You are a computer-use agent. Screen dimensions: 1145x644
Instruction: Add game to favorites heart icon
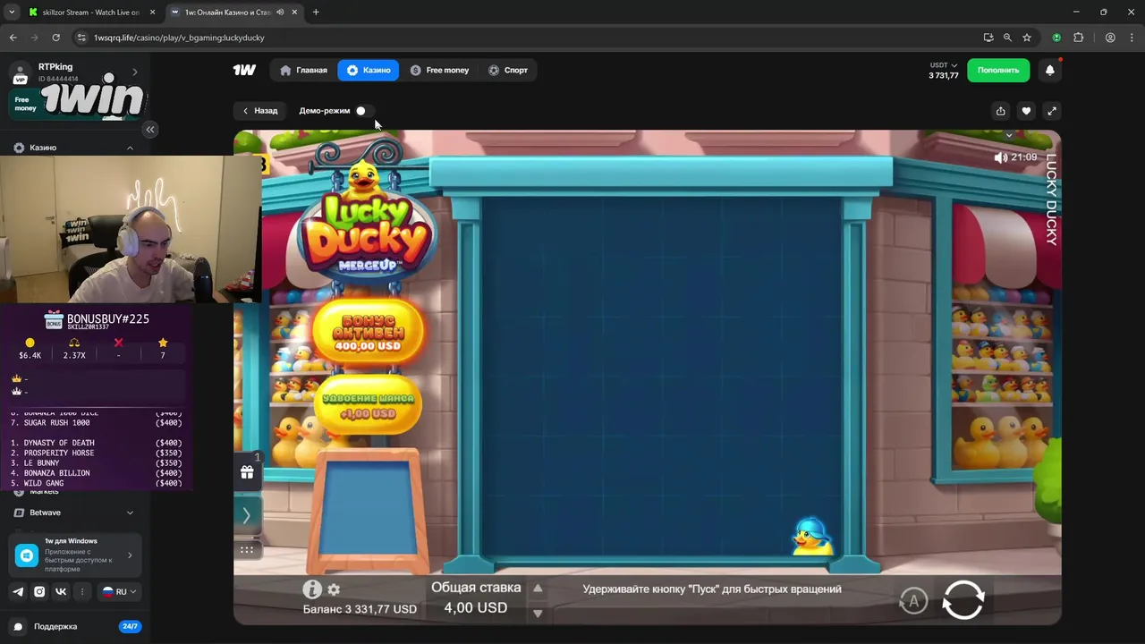click(1026, 111)
